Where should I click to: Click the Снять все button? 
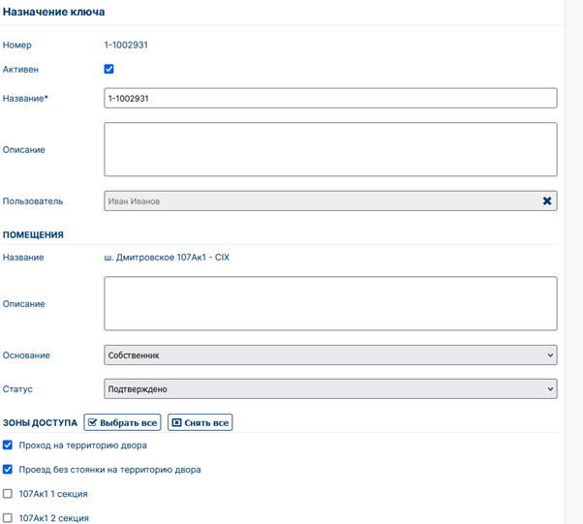click(x=200, y=422)
